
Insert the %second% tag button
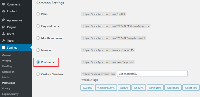tap(173, 88)
